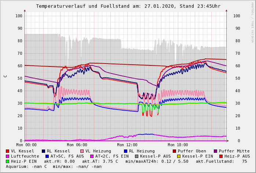
Task: Click the dark blue RL Kessel legend swatch
Action: coord(44,151)
